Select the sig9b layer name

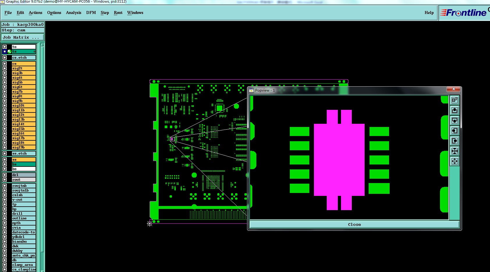[x=24, y=101]
